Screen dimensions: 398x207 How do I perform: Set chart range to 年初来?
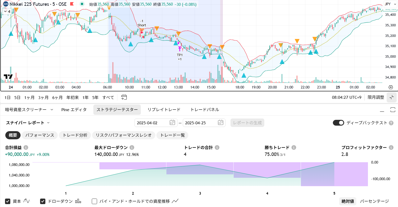coord(73,97)
